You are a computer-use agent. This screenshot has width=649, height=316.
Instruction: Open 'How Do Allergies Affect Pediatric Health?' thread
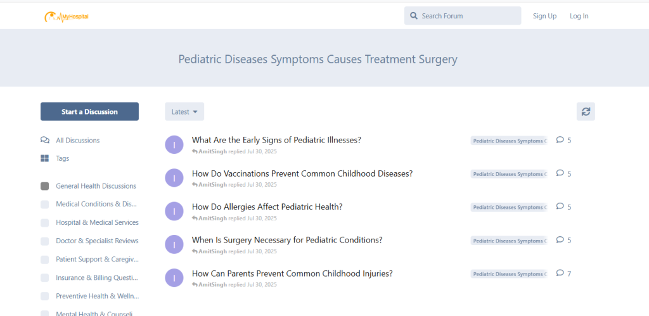tap(267, 207)
